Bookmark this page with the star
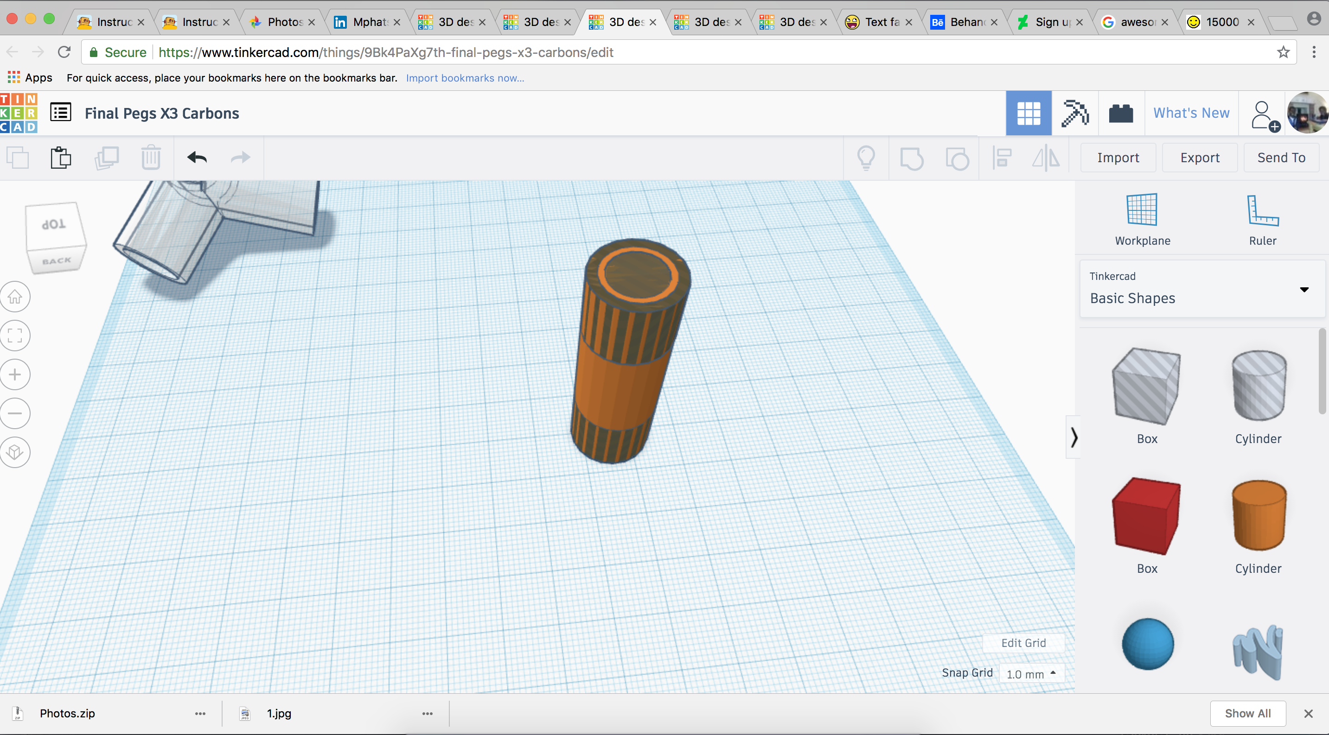This screenshot has height=735, width=1329. (1283, 52)
